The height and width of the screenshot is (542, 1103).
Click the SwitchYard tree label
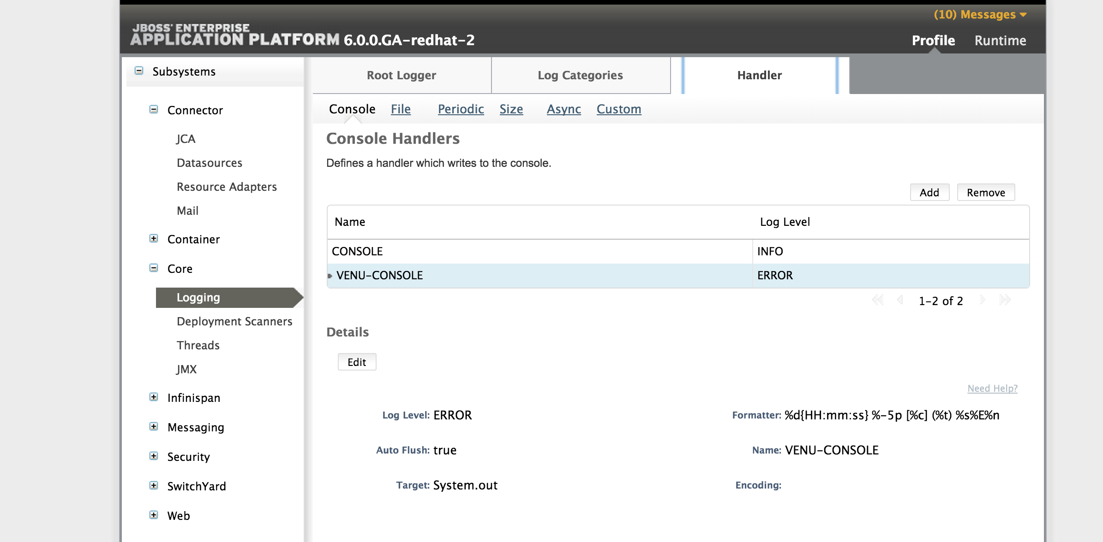pos(197,486)
